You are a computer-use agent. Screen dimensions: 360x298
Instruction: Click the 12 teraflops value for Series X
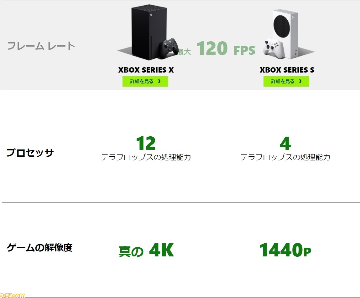click(x=146, y=143)
